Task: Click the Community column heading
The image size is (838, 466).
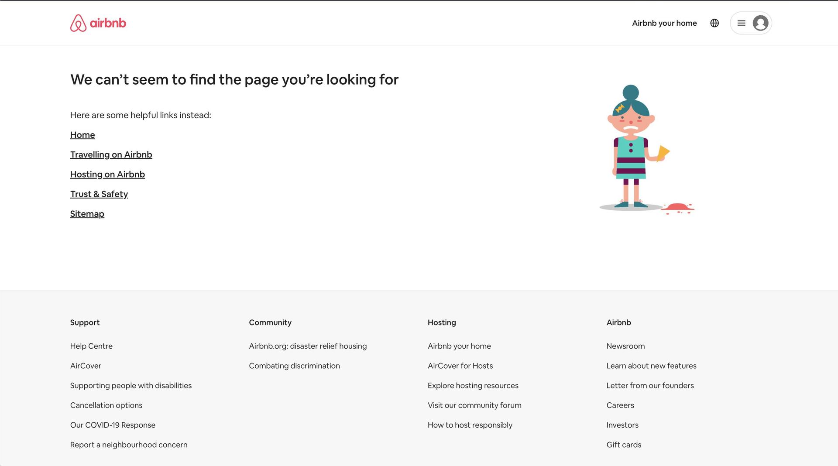Action: (x=270, y=322)
